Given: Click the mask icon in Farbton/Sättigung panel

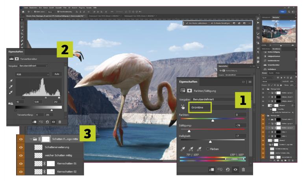Looking at the screenshot, I should pyautogui.click(x=189, y=91).
